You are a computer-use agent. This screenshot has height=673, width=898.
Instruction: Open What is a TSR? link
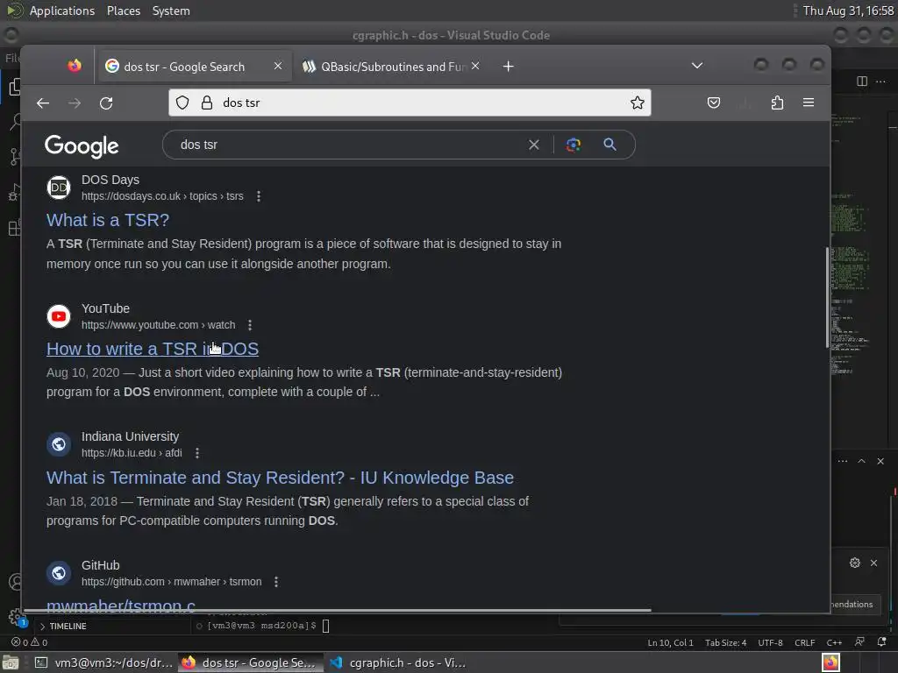pyautogui.click(x=108, y=220)
